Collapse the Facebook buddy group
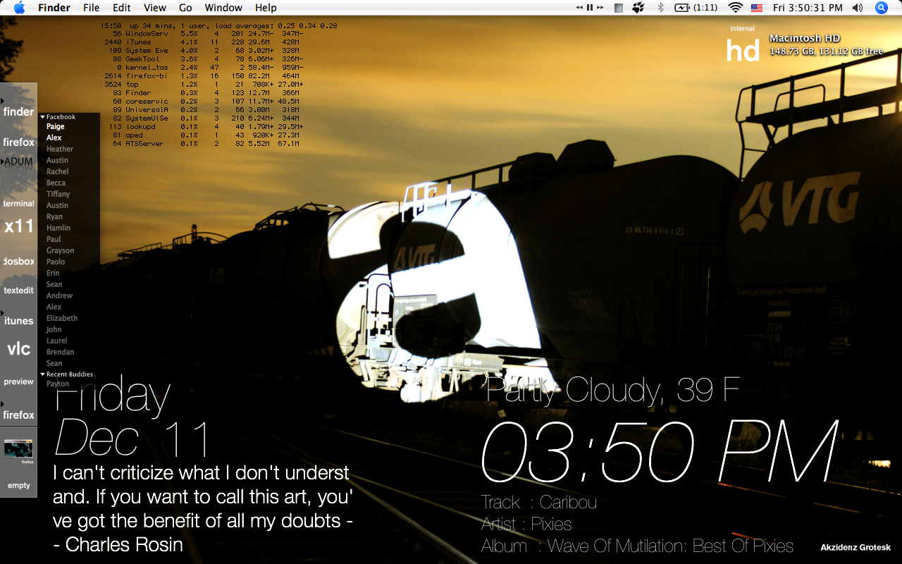The height and width of the screenshot is (564, 902). pos(42,117)
